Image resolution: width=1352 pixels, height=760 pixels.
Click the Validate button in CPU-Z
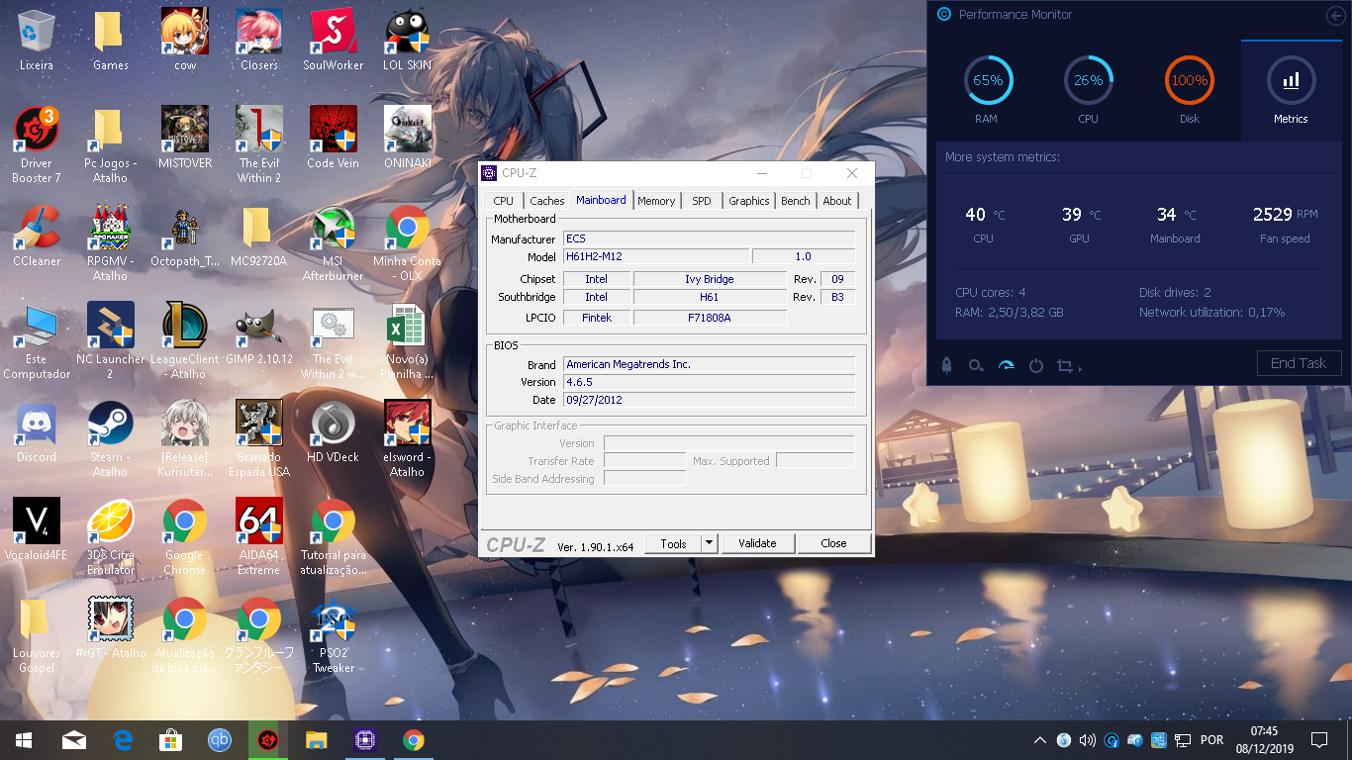click(x=757, y=543)
